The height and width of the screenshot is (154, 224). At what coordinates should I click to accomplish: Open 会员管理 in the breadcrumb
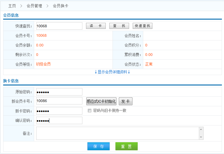tap(34, 6)
